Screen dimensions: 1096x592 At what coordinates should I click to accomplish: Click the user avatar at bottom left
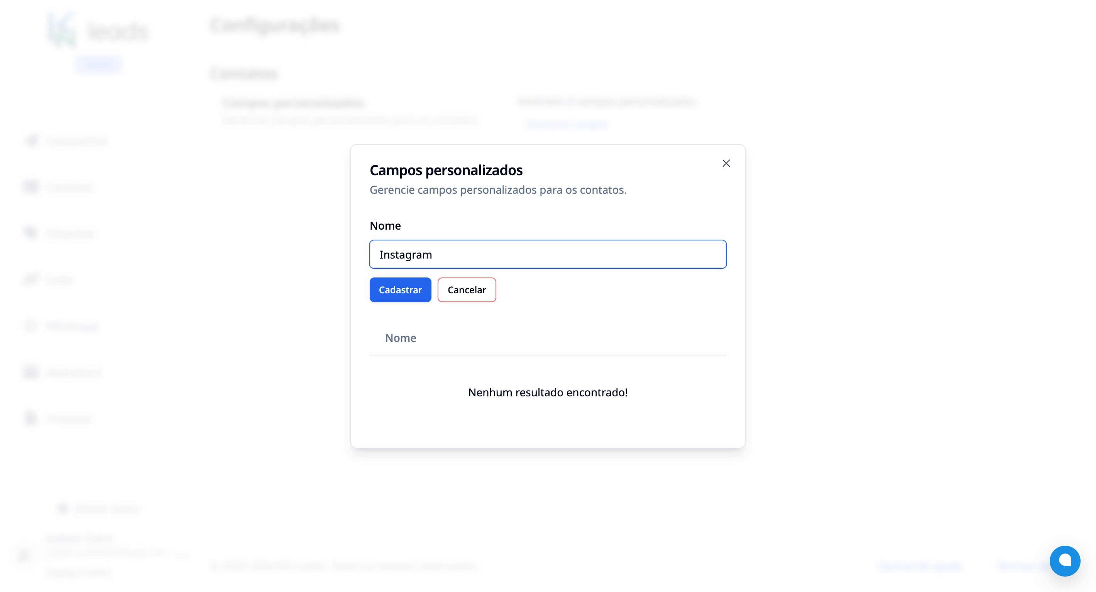coord(24,555)
